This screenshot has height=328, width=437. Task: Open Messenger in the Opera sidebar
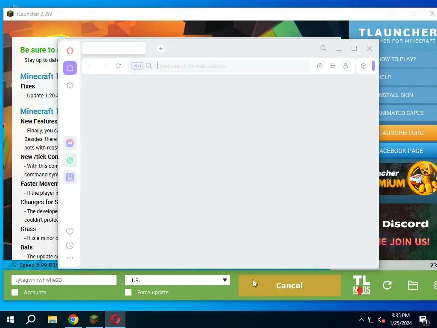(x=70, y=143)
